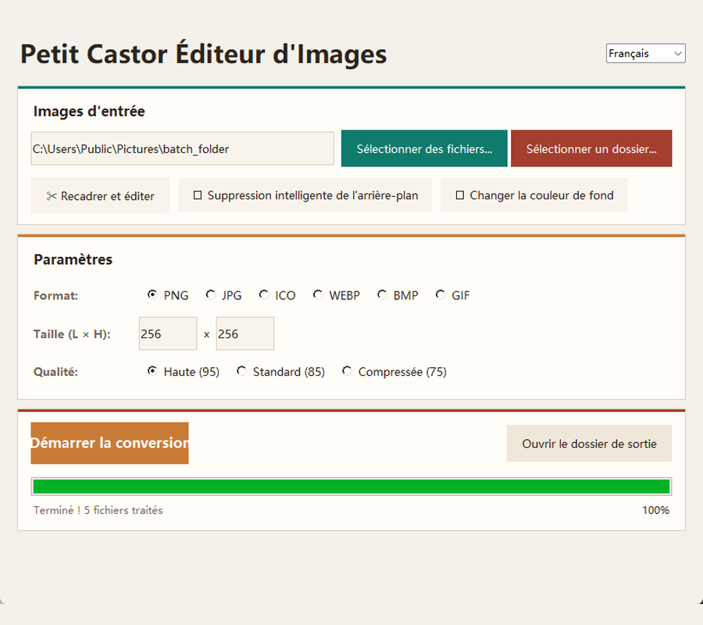Click Ouvrir le dossier de sortie

coord(589,444)
